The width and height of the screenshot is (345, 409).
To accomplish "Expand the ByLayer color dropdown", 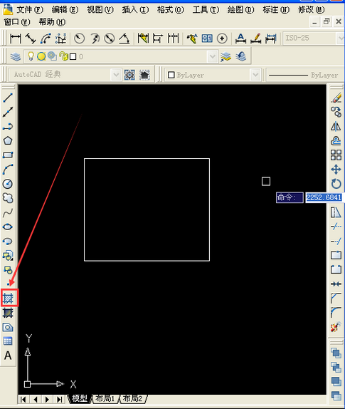I will click(x=255, y=75).
